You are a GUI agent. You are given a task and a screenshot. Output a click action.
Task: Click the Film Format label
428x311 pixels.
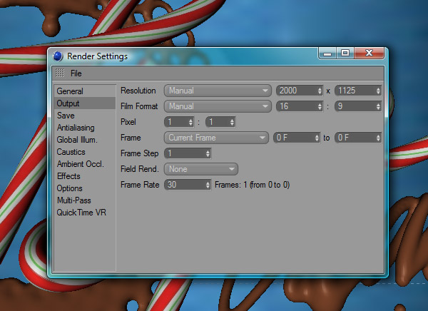139,106
